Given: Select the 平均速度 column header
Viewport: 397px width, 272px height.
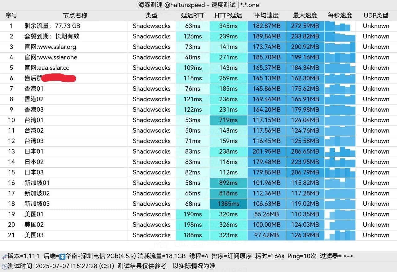Looking at the screenshot, I should tap(267, 15).
